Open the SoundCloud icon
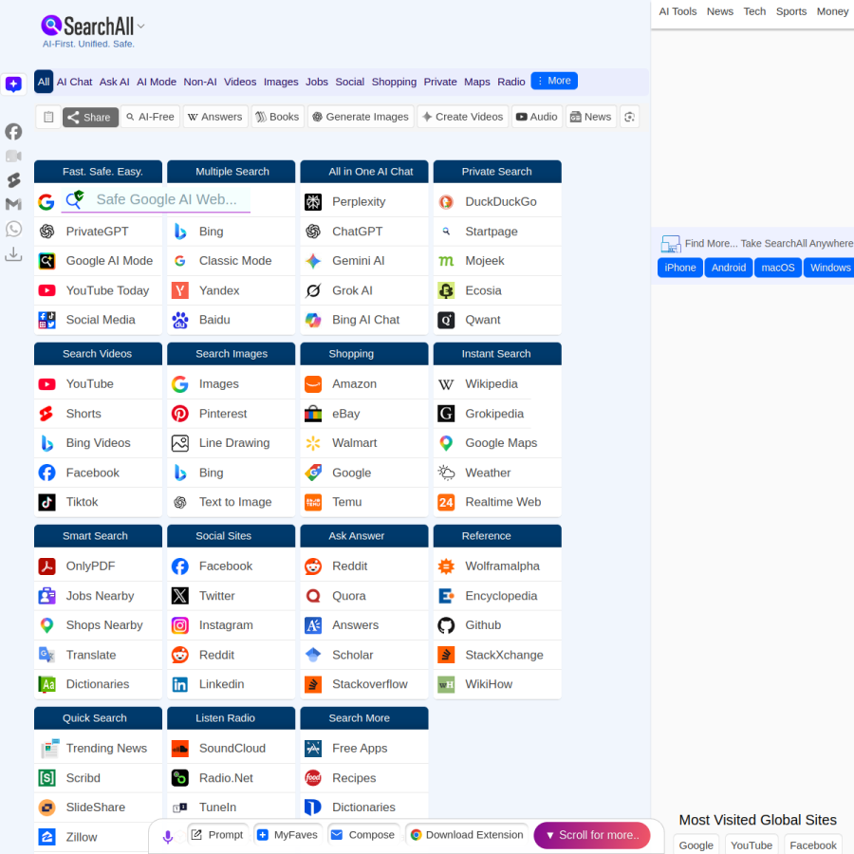This screenshot has height=854, width=854. [x=180, y=749]
